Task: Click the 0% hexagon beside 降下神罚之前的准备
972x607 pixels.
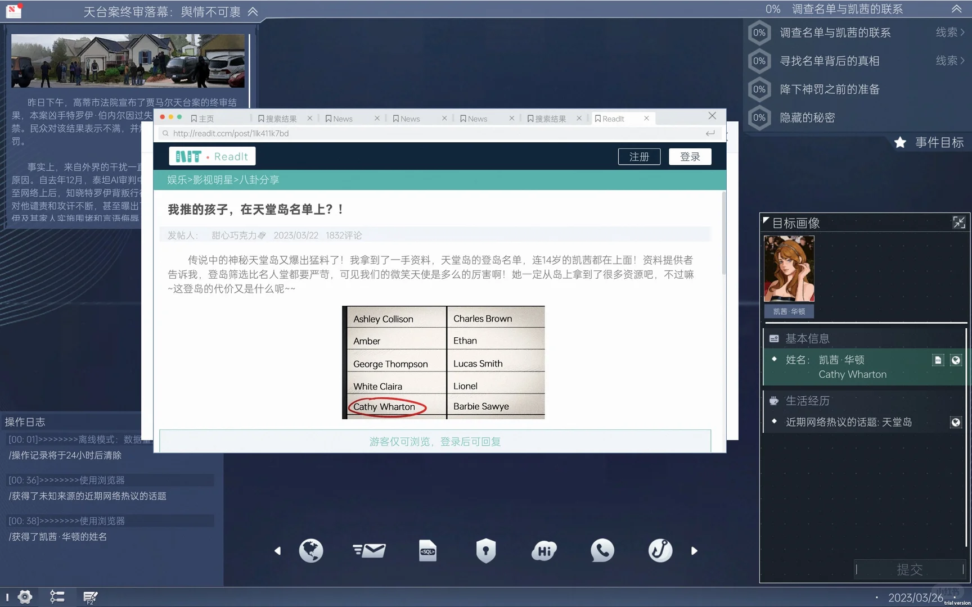Action: tap(759, 89)
